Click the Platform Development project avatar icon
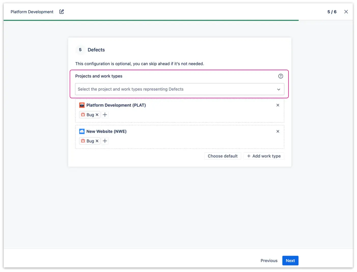This screenshot has width=357, height=272. [x=82, y=105]
